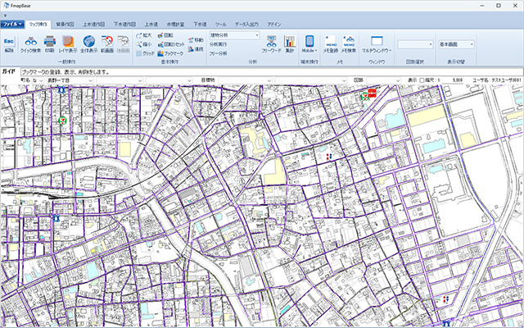Screen dimensions: 524x328
Task: Toggle the 縮尺 checkbox
Action: tap(422, 80)
